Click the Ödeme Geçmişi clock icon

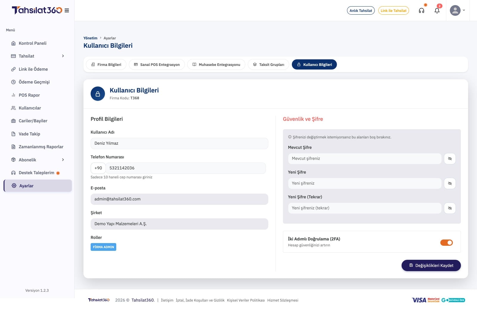tap(13, 82)
